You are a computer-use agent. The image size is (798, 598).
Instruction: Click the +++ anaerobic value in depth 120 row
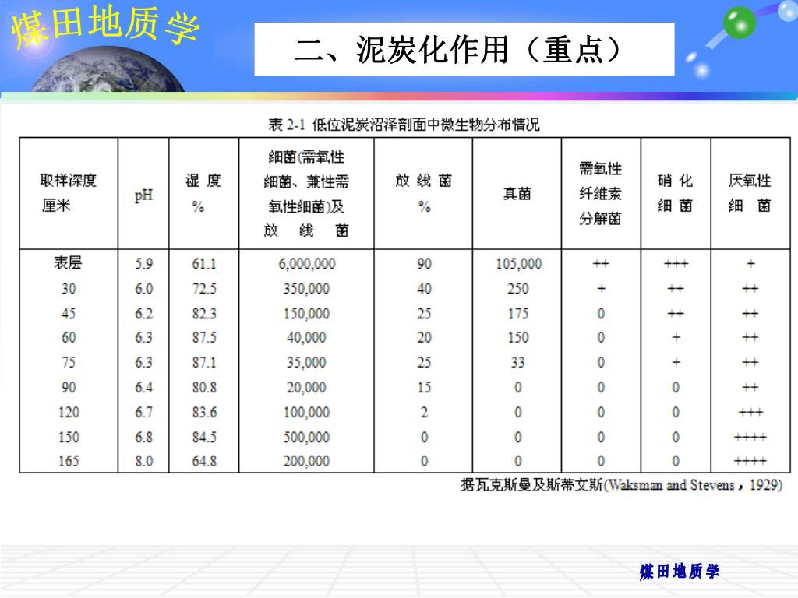(x=750, y=413)
